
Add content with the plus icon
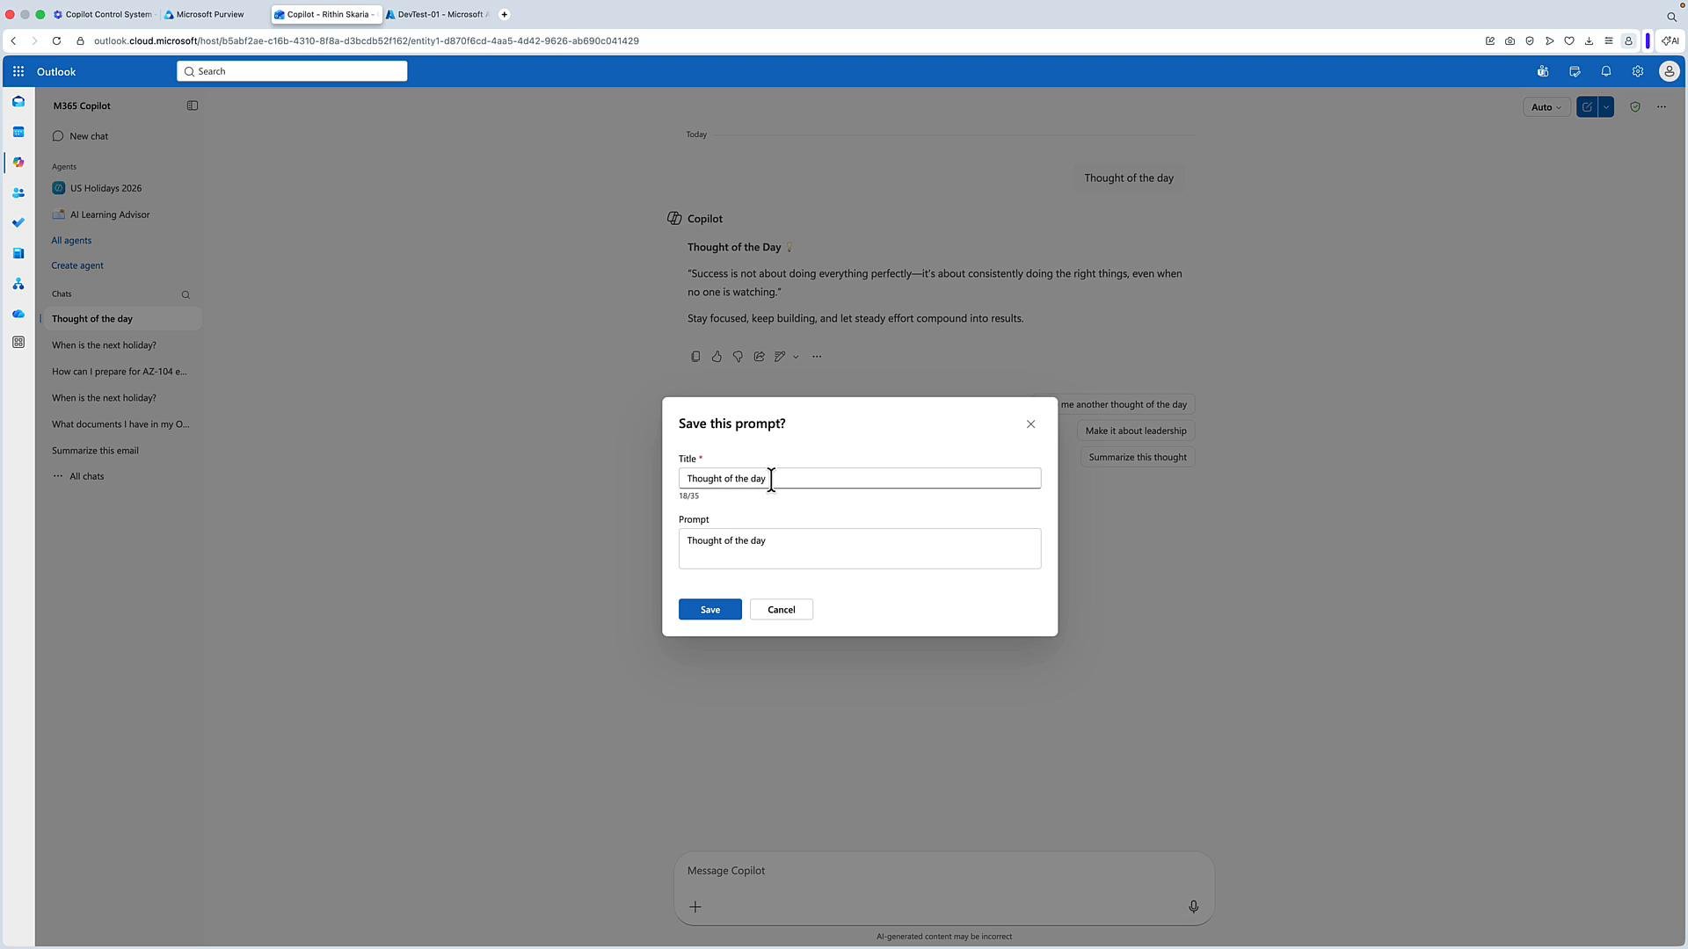click(x=695, y=907)
